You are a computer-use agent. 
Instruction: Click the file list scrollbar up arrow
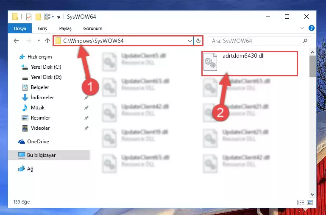(312, 52)
